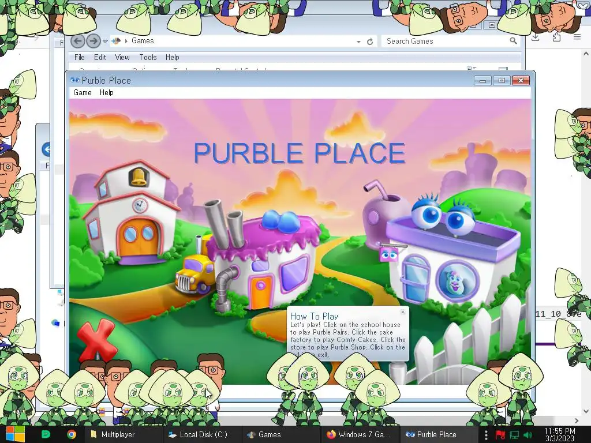The height and width of the screenshot is (443, 591).
Task: Open the Help menu in Purble Place
Action: tap(107, 93)
